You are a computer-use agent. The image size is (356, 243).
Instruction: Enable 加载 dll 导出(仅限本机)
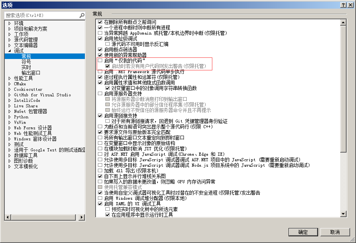click(100, 170)
